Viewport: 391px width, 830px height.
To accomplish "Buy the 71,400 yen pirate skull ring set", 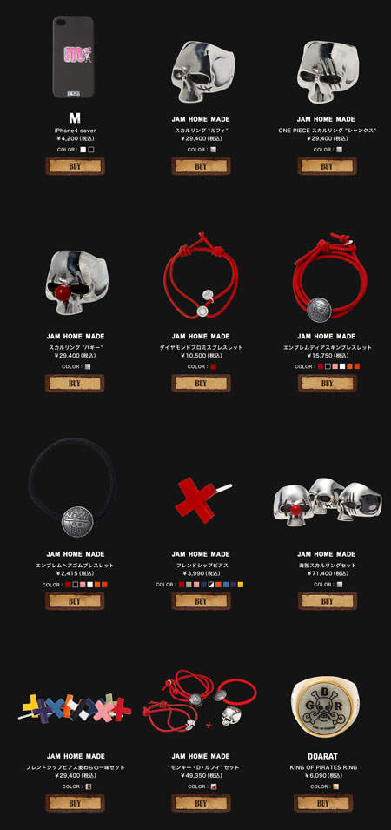I will click(x=327, y=601).
